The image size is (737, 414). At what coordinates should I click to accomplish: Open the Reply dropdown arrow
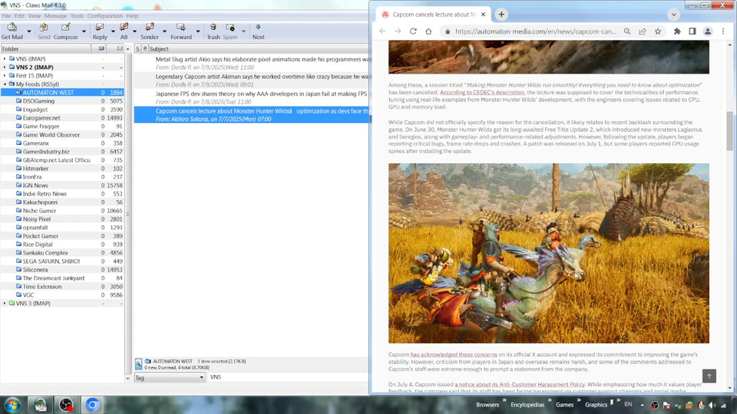click(113, 31)
